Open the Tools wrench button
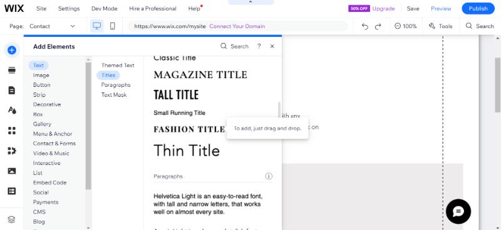Screen dimensions: 501x230 coord(440,26)
